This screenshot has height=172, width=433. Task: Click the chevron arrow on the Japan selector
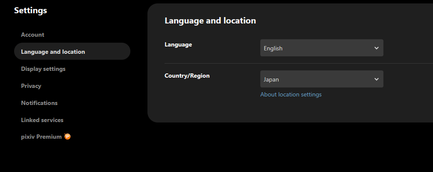376,79
